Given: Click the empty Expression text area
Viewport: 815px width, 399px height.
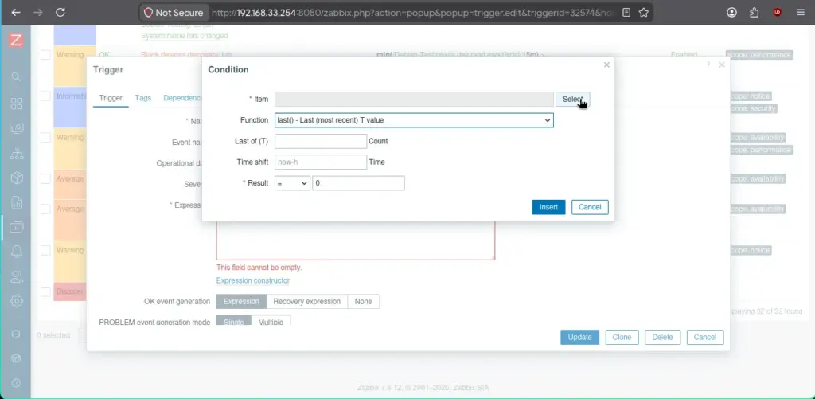Looking at the screenshot, I should 356,240.
